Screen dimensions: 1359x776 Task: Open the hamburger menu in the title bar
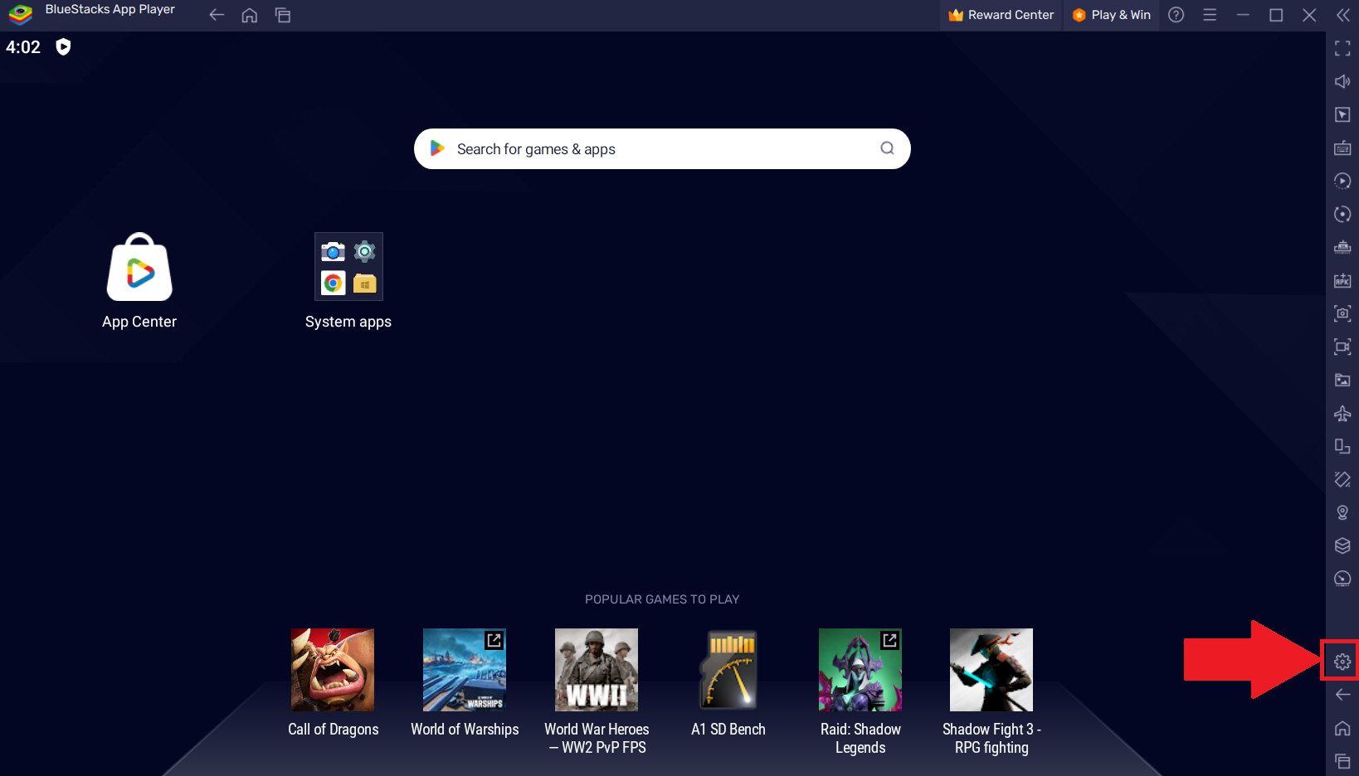tap(1210, 15)
